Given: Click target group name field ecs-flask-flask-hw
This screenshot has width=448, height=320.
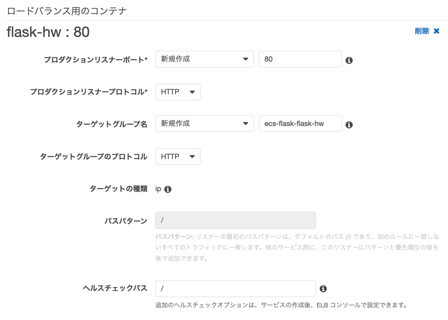Looking at the screenshot, I should click(x=300, y=124).
